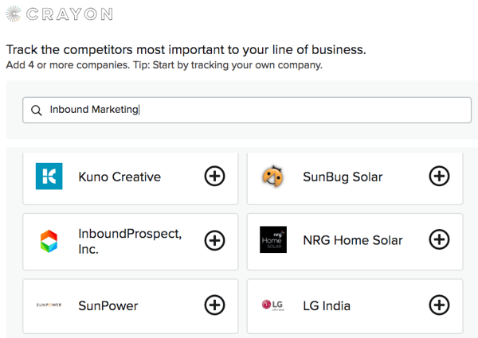This screenshot has width=478, height=338.
Task: Click the Kuno Creative logo
Action: pyautogui.click(x=49, y=176)
